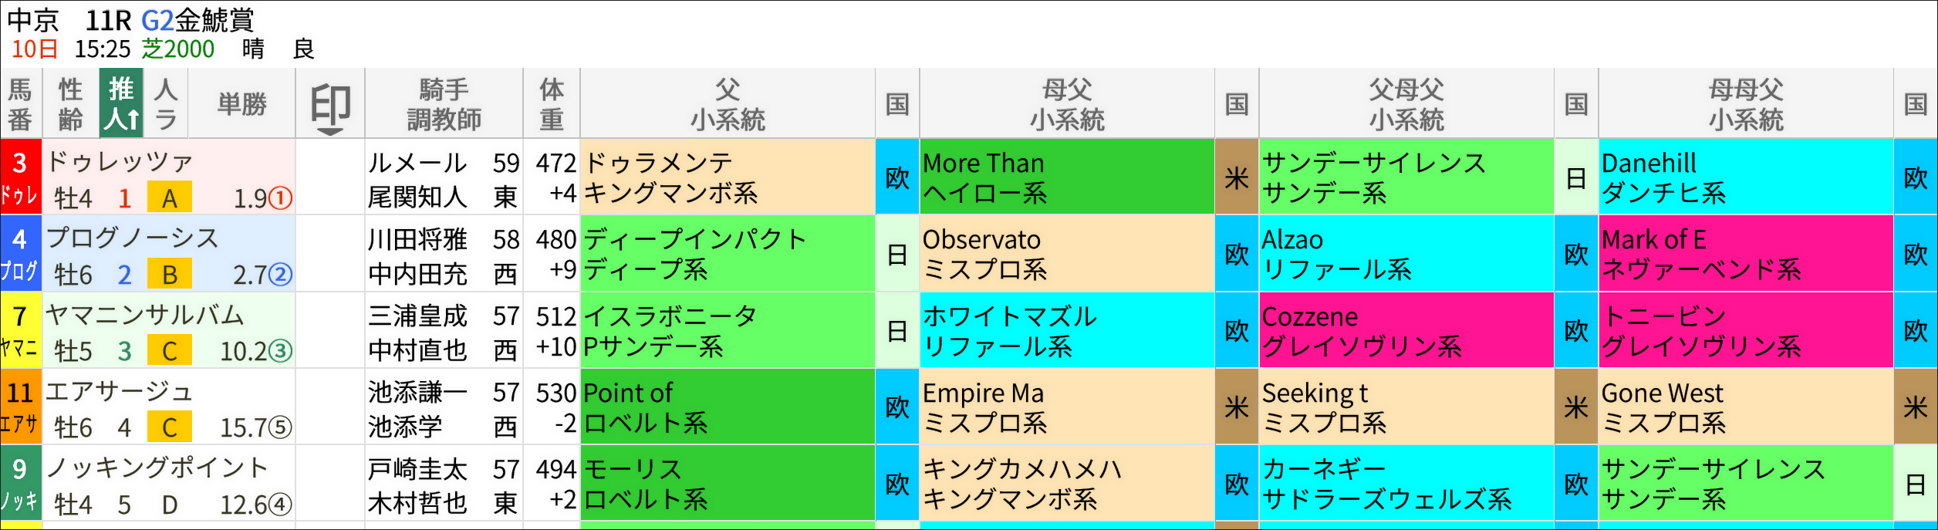Image resolution: width=1938 pixels, height=530 pixels.
Task: Select horse number 11 orange badge
Action: (21, 406)
